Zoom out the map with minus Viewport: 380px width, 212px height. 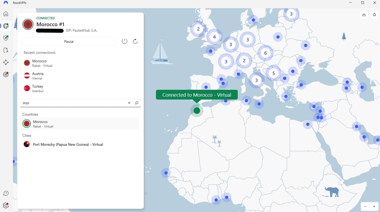click(x=365, y=206)
